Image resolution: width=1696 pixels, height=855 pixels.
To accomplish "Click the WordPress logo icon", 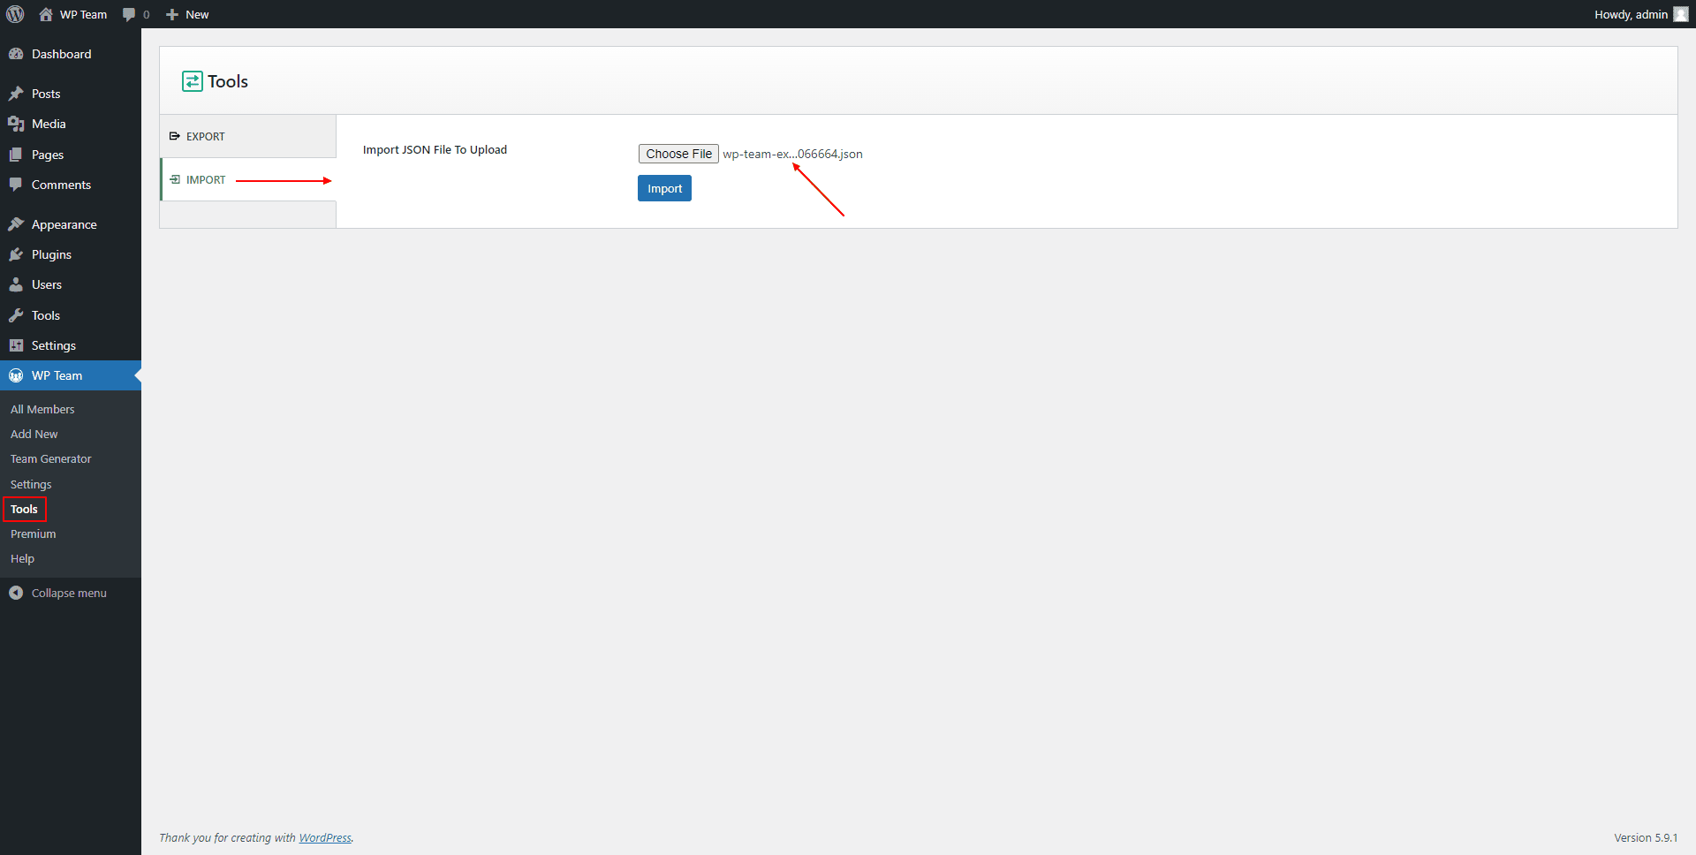I will coord(15,14).
